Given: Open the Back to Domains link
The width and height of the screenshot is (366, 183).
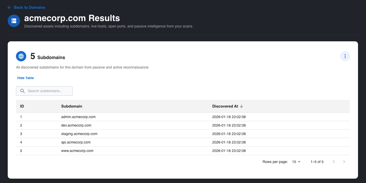Looking at the screenshot, I should pos(29,7).
